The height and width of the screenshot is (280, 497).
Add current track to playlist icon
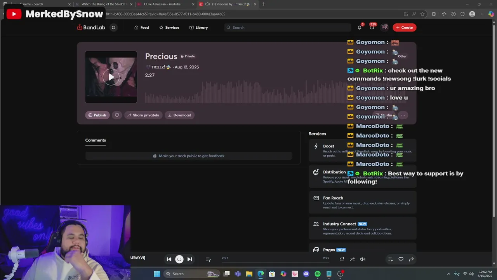(x=391, y=259)
